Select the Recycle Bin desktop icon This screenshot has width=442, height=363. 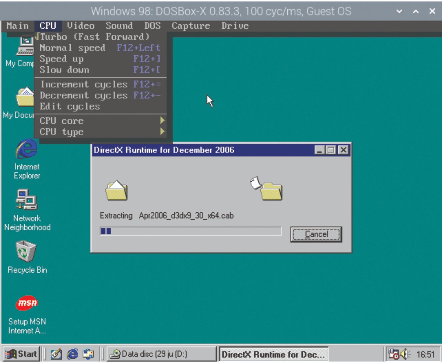[x=27, y=257]
